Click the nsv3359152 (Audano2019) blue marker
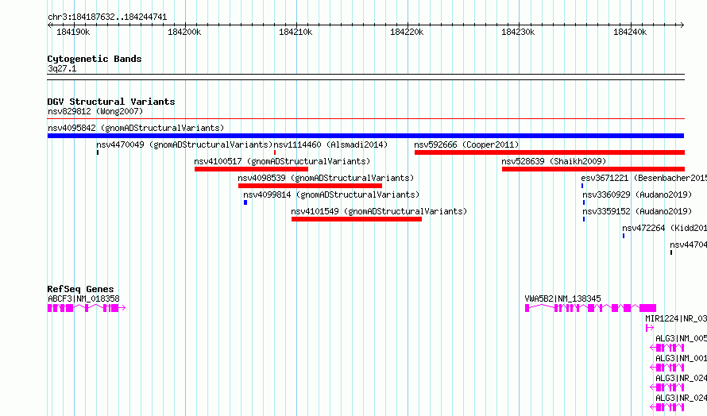Viewport: 707px width, 416px height. coord(584,219)
